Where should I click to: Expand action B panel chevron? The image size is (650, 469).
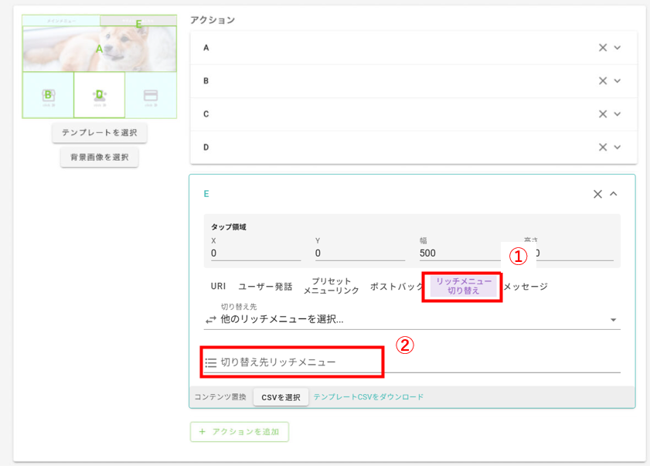618,81
